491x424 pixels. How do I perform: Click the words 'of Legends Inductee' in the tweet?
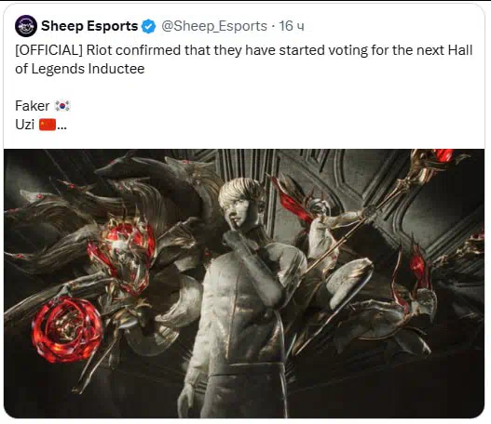point(80,69)
